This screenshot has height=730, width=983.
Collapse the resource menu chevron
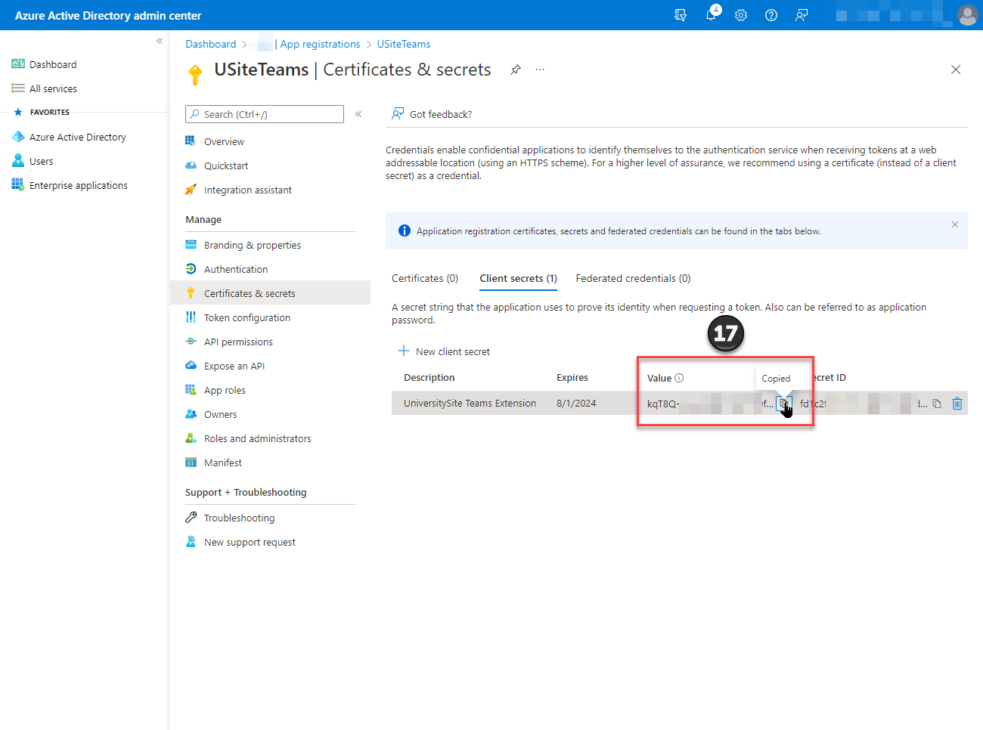pos(358,114)
